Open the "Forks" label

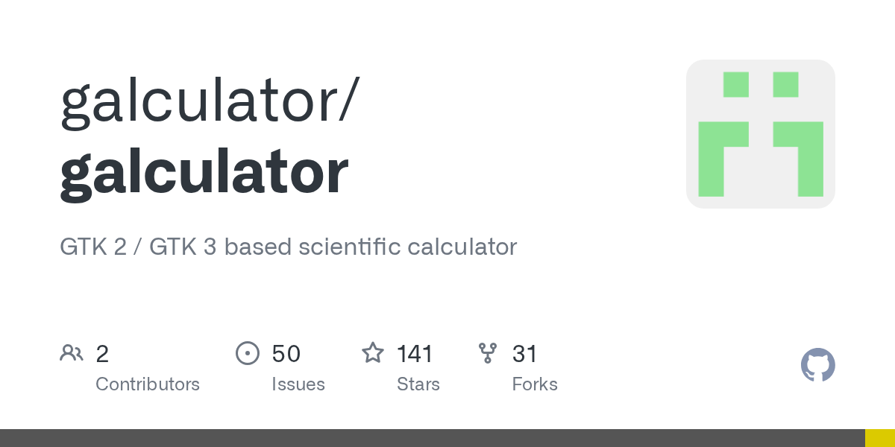coord(535,384)
